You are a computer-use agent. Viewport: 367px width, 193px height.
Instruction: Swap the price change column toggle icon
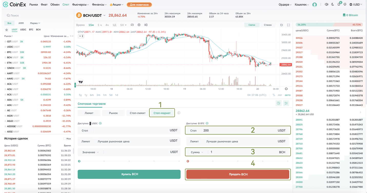click(x=72, y=36)
